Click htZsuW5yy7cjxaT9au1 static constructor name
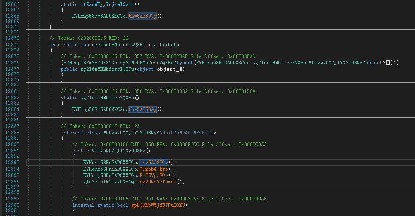 click(107, 4)
